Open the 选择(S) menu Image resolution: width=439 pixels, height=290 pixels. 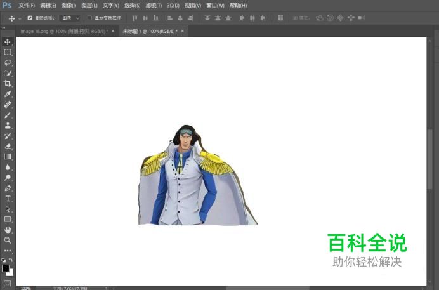pyautogui.click(x=132, y=5)
